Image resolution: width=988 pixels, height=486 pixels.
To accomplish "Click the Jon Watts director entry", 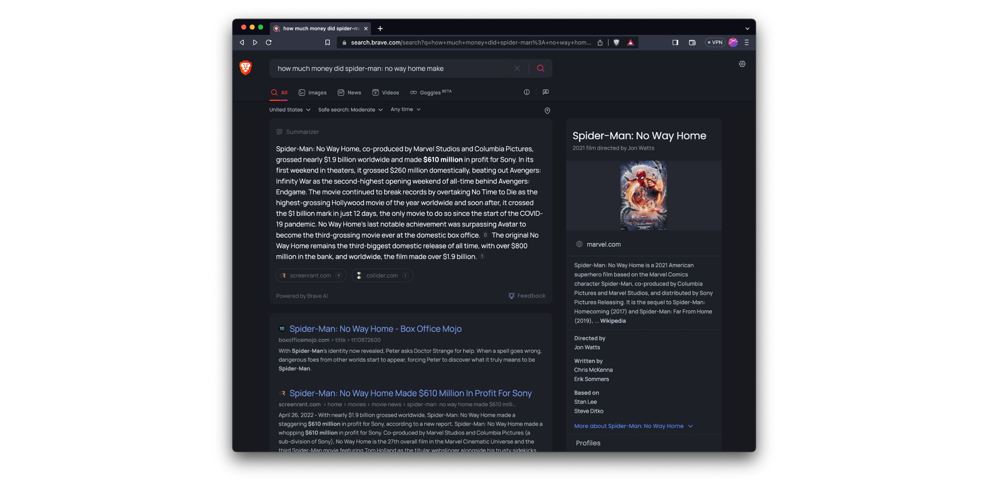I will (x=587, y=347).
